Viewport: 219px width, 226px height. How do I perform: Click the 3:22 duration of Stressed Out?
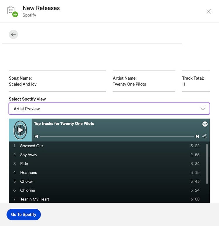[195, 146]
